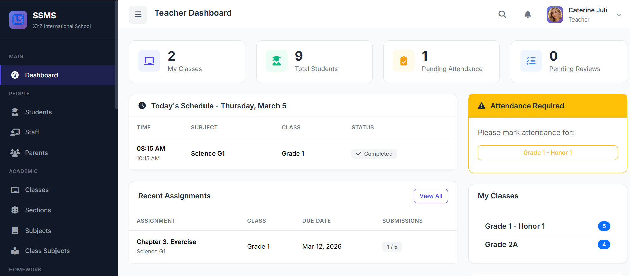Toggle the sidebar with the hamburger menu icon
Viewport: 630px width, 276px height.
(138, 14)
